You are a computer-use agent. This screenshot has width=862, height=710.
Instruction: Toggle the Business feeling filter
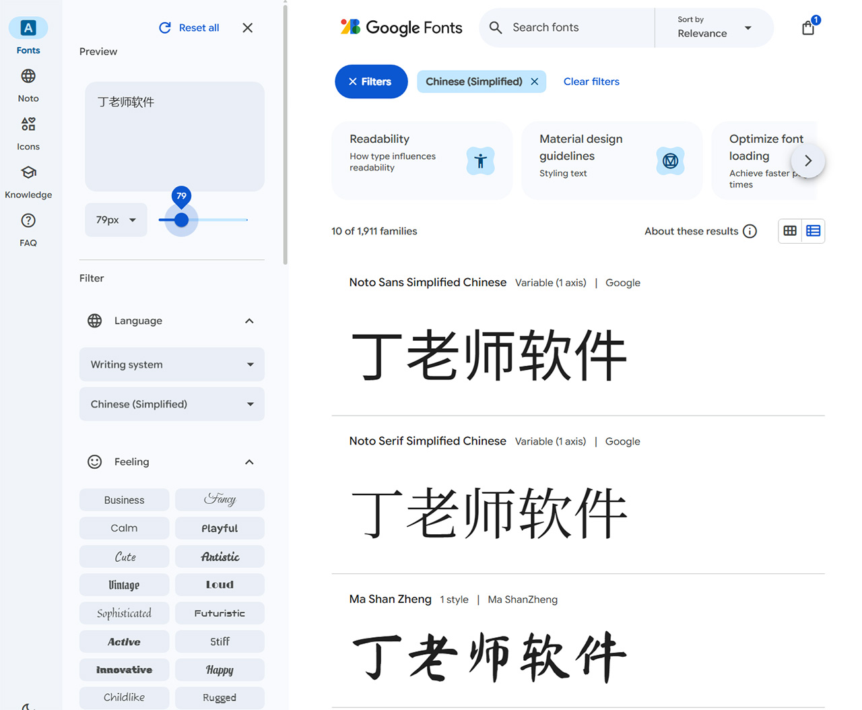(124, 500)
